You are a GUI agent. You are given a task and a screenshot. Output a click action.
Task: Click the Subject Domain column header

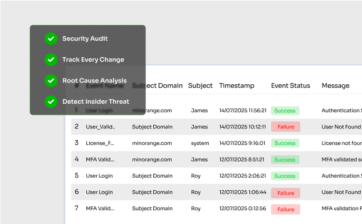[x=157, y=85]
